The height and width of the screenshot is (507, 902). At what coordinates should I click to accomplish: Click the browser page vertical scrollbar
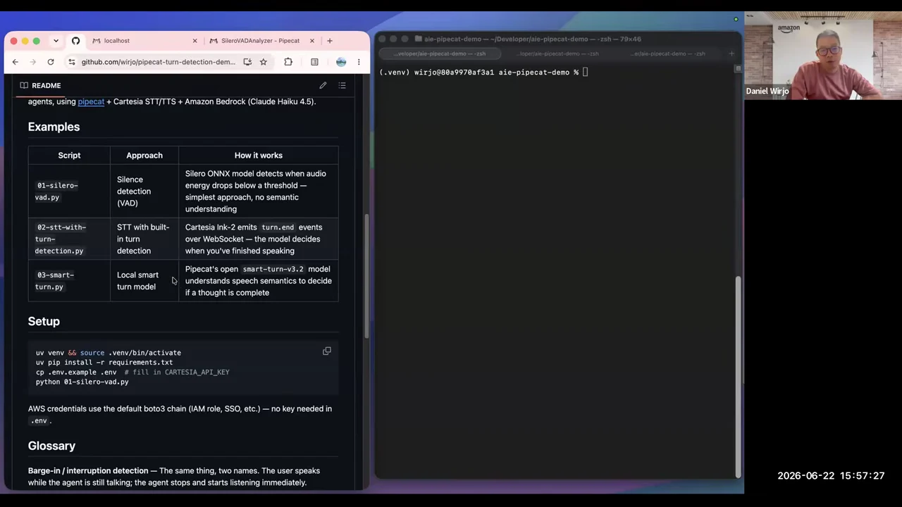(x=366, y=275)
